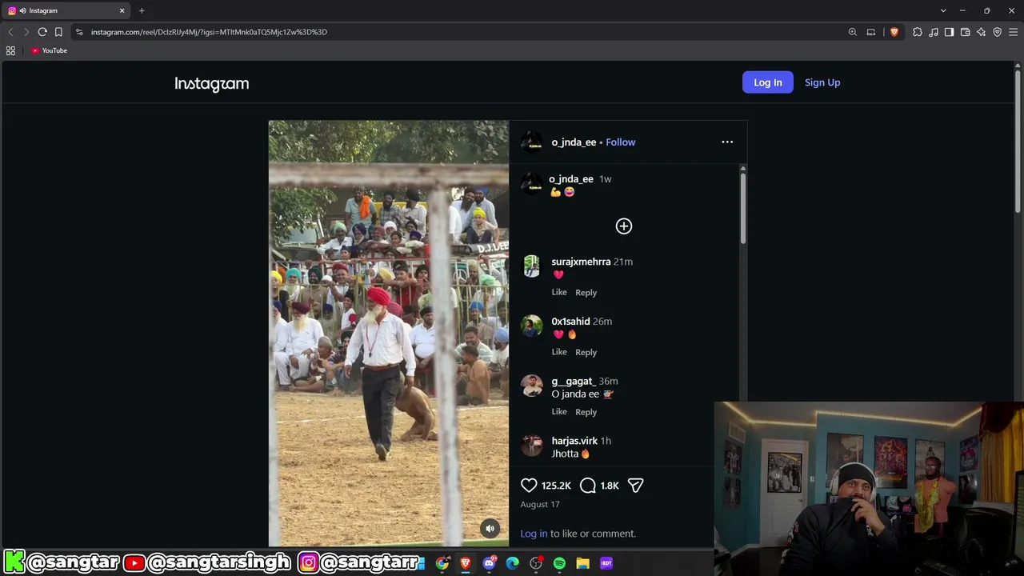Reload the Instagram page
Viewport: 1024px width, 576px height.
point(42,32)
